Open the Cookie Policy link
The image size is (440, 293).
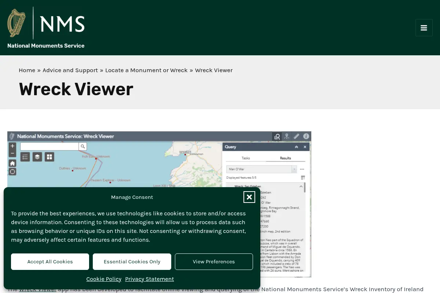pos(104,279)
